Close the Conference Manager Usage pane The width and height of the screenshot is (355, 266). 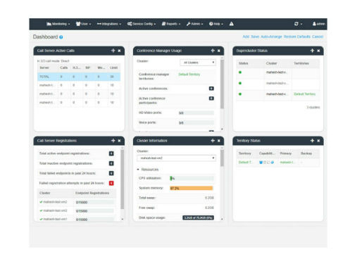click(x=219, y=51)
